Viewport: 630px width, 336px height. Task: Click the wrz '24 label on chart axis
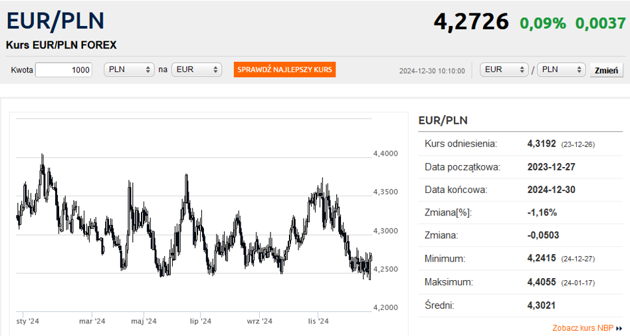(x=260, y=321)
